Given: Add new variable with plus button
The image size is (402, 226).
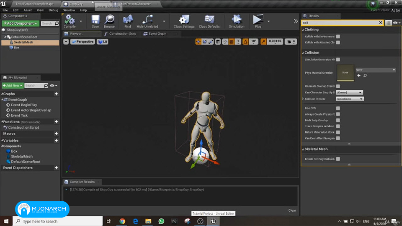Looking at the screenshot, I should tap(56, 141).
